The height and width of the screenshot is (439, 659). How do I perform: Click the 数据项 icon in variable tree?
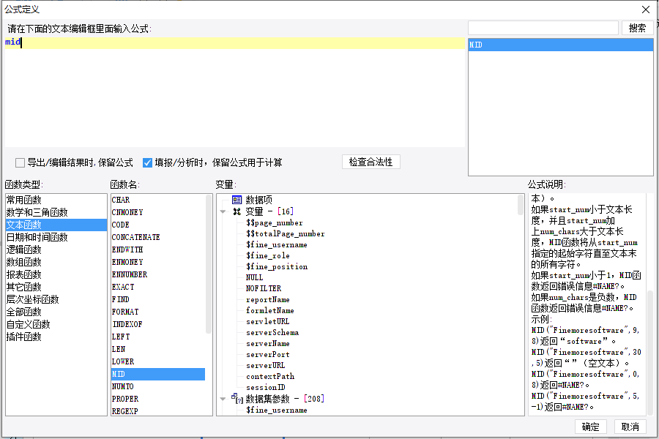pyautogui.click(x=237, y=200)
